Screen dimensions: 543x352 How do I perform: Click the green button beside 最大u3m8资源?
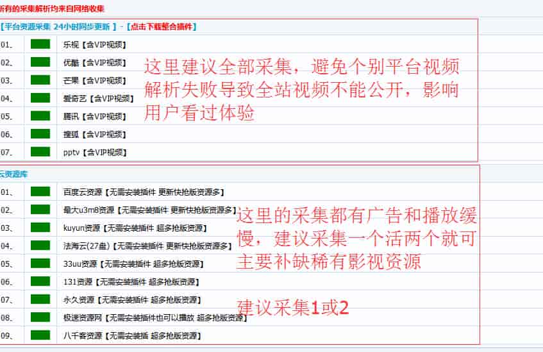(x=40, y=210)
